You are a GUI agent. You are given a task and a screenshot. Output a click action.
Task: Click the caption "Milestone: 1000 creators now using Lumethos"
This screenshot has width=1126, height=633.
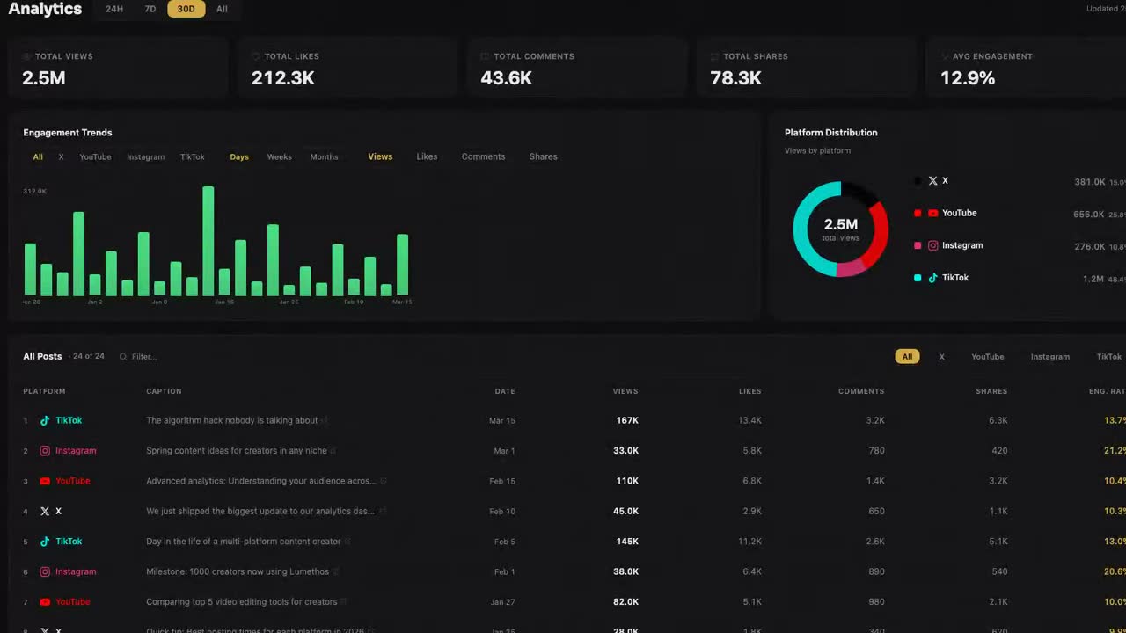click(x=238, y=571)
